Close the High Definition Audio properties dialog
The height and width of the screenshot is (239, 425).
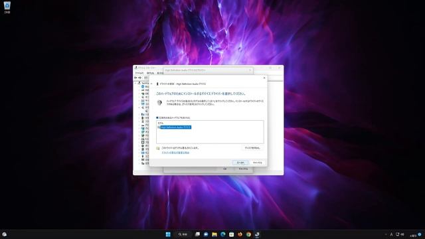pos(250,70)
